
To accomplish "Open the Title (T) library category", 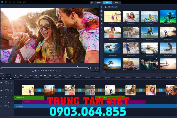I will coord(101,19).
